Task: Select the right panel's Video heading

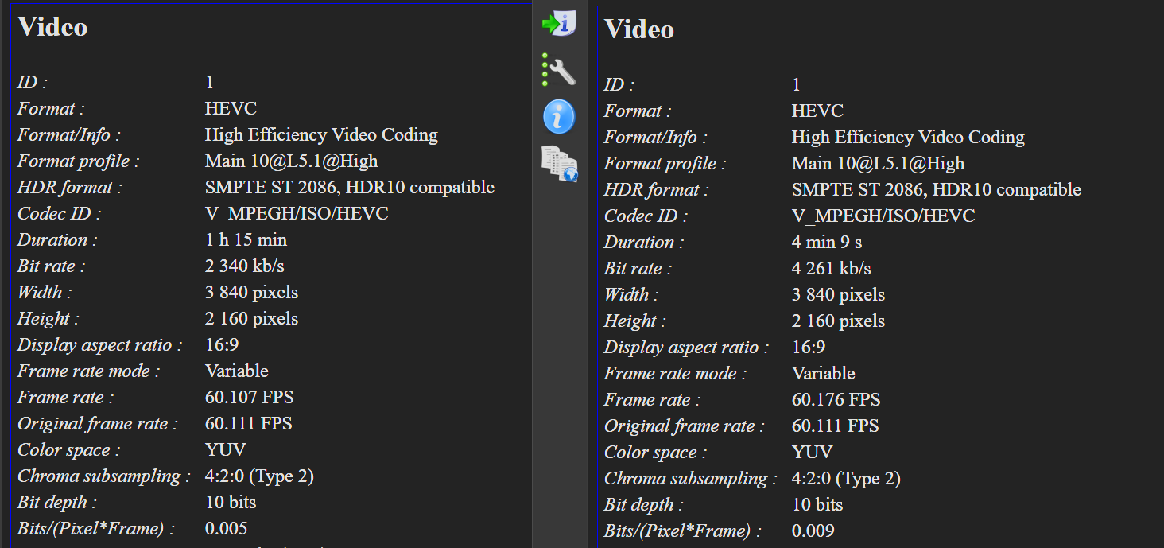Action: (639, 29)
